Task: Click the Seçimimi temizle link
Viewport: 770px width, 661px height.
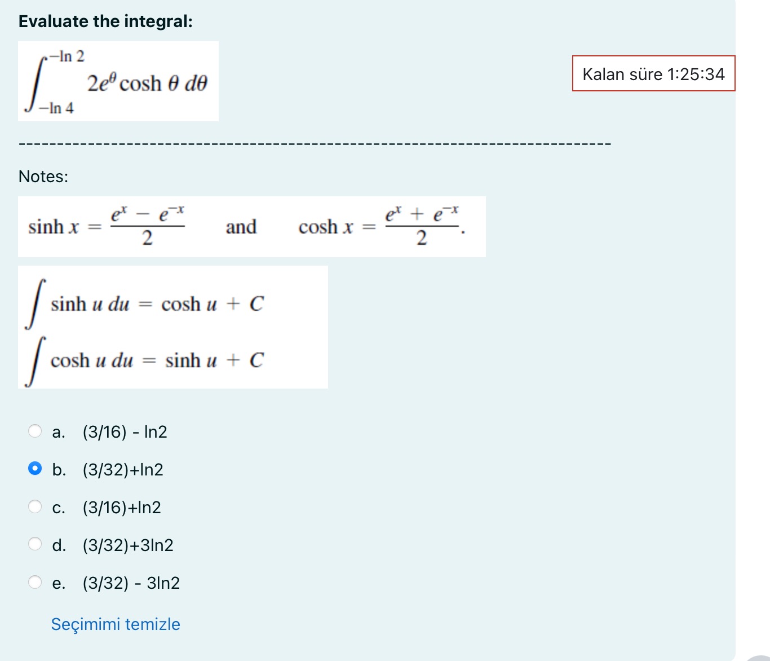Action: click(x=116, y=624)
